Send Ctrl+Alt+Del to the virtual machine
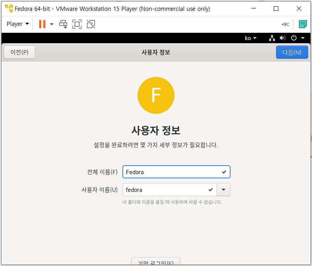This screenshot has height=266, width=312. tap(63, 24)
